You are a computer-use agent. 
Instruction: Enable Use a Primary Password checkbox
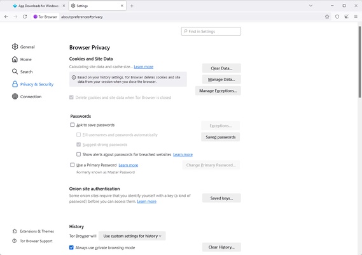pos(73,165)
